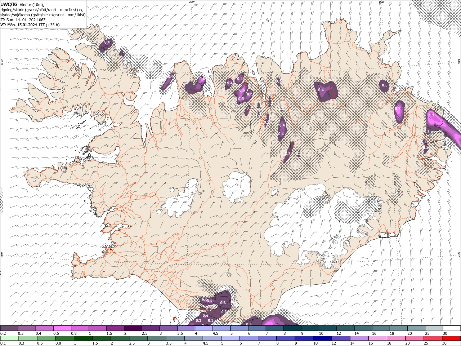
Task: Click the '0.7' precipitation label in the east
Action: pyautogui.click(x=398, y=108)
